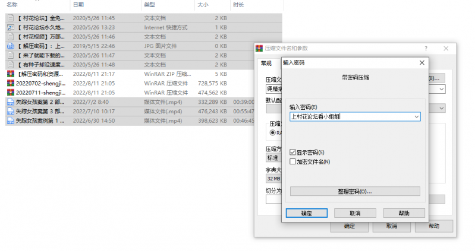Click the Internet shortcut file icon
475x251 pixels.
10,27
